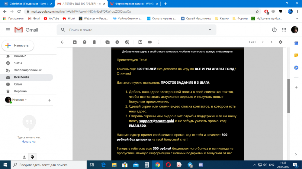Show hidden system tray icons
Screen dimensions: 302x169
(254, 165)
